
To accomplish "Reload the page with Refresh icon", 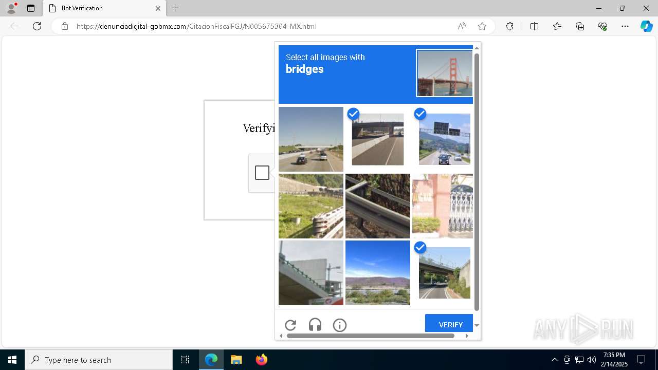I will pyautogui.click(x=37, y=26).
